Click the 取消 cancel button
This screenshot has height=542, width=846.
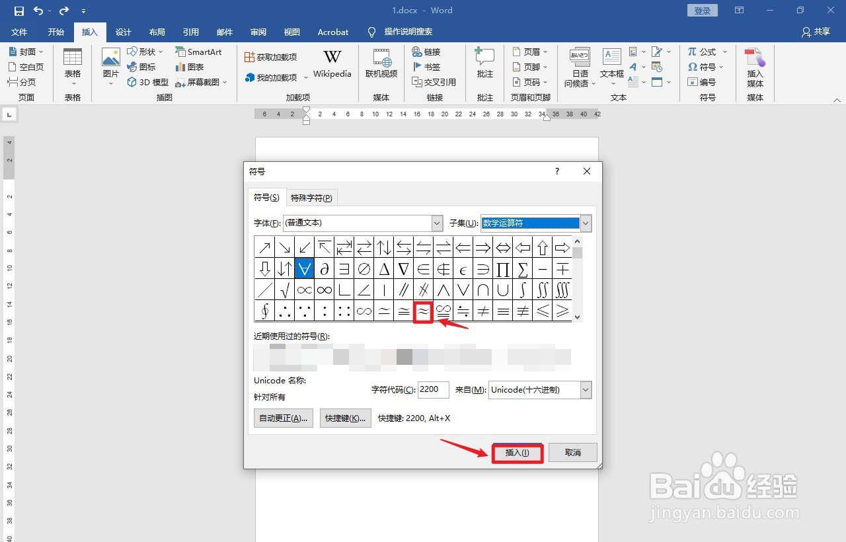(573, 453)
